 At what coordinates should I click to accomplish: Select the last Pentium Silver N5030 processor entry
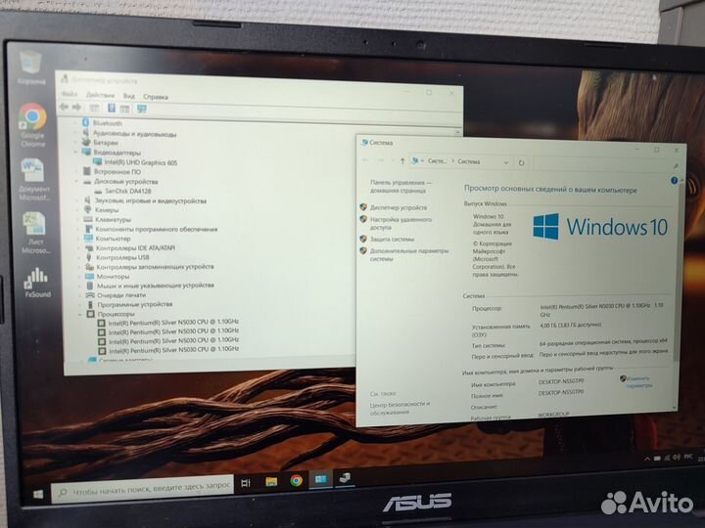[174, 350]
